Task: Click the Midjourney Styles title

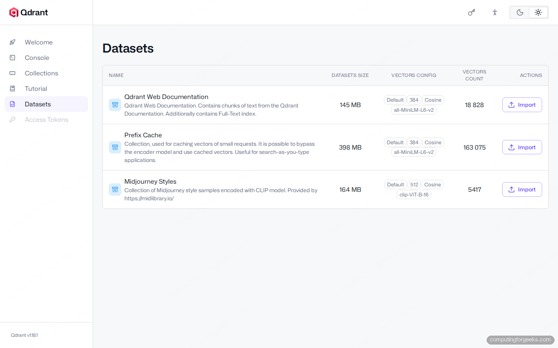Action: point(150,182)
